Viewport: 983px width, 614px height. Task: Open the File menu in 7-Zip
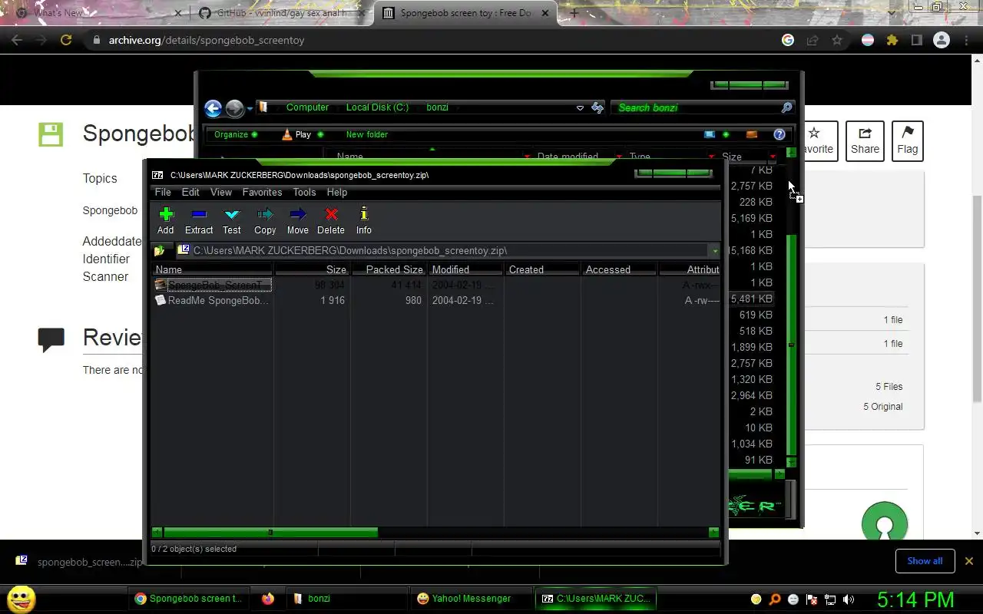tap(163, 192)
